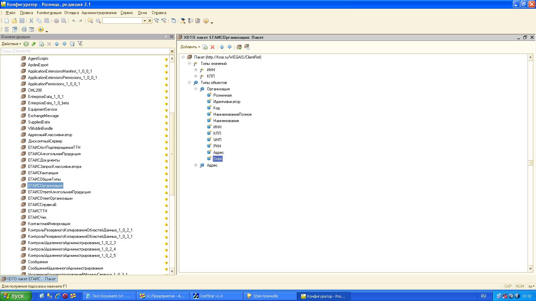Click the pencil edit icon in Configuration panel
The height and width of the screenshot is (301, 536).
click(x=33, y=44)
